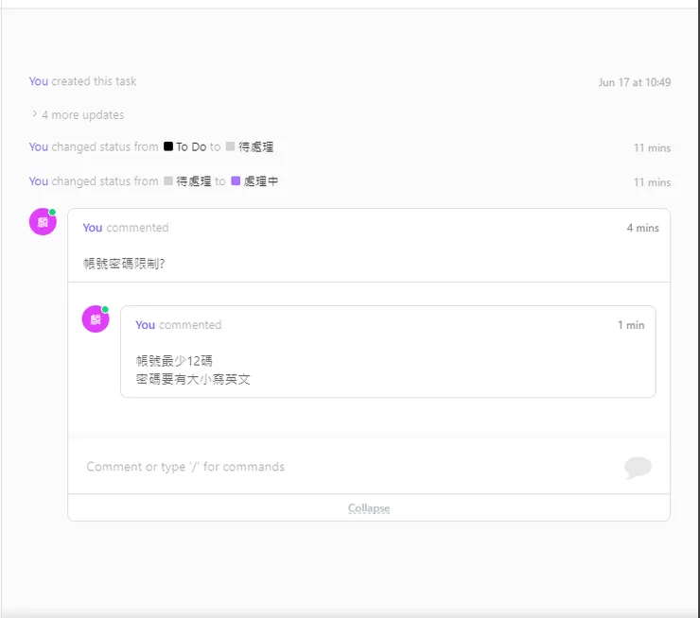Select the comment text 帳號密碼限制?
700x618 pixels.
[124, 264]
